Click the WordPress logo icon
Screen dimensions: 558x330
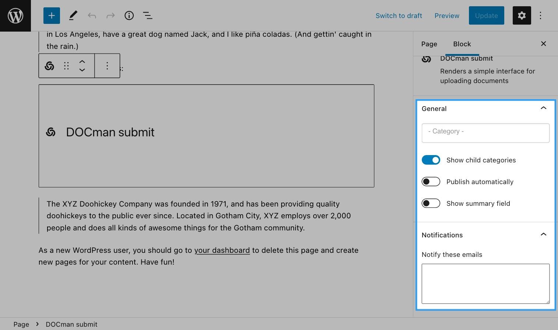point(15,16)
